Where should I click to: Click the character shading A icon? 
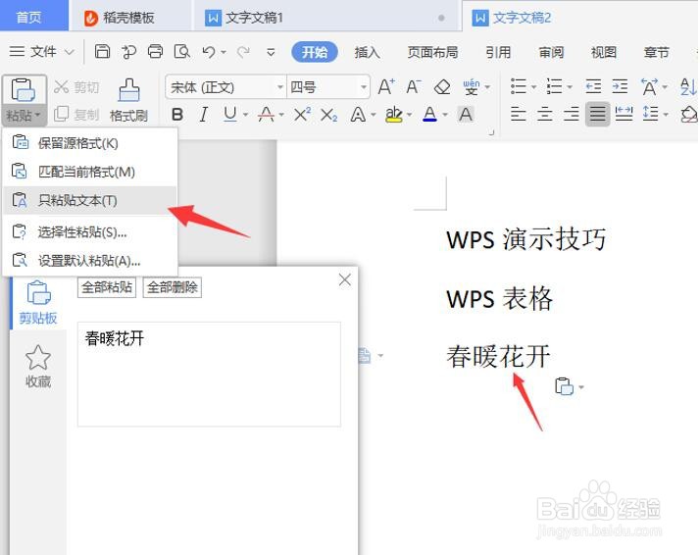click(x=466, y=115)
